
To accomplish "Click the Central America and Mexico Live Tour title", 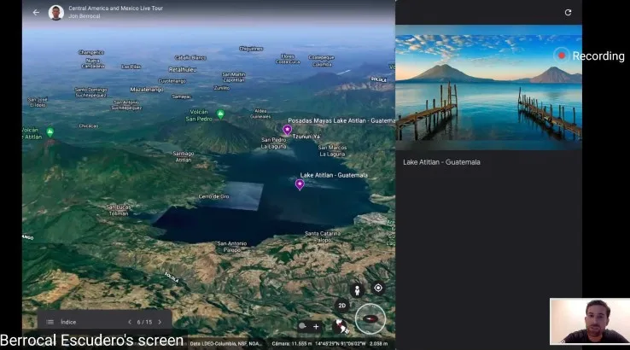I will pyautogui.click(x=116, y=9).
